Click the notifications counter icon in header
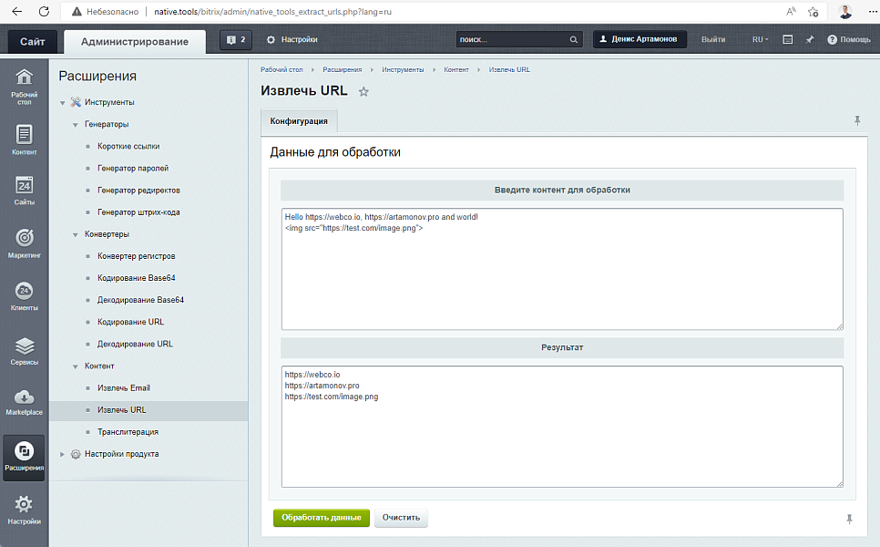Image resolution: width=880 pixels, height=547 pixels. [234, 40]
